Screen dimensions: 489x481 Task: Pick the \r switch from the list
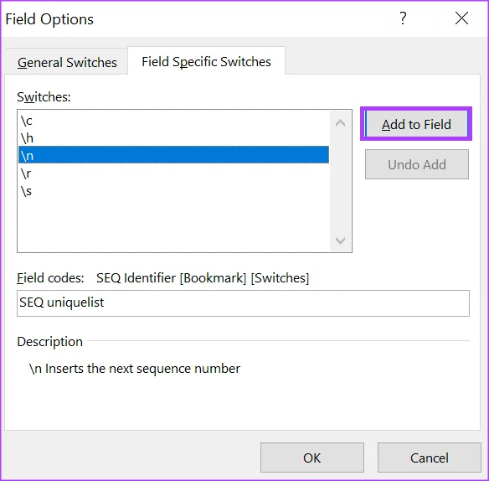point(173,173)
